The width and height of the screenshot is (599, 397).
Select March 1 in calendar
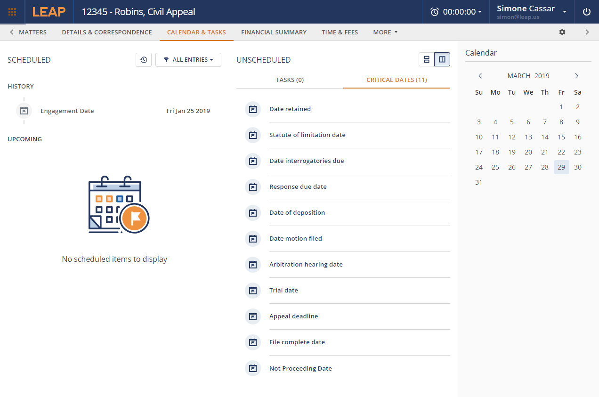[x=561, y=107]
